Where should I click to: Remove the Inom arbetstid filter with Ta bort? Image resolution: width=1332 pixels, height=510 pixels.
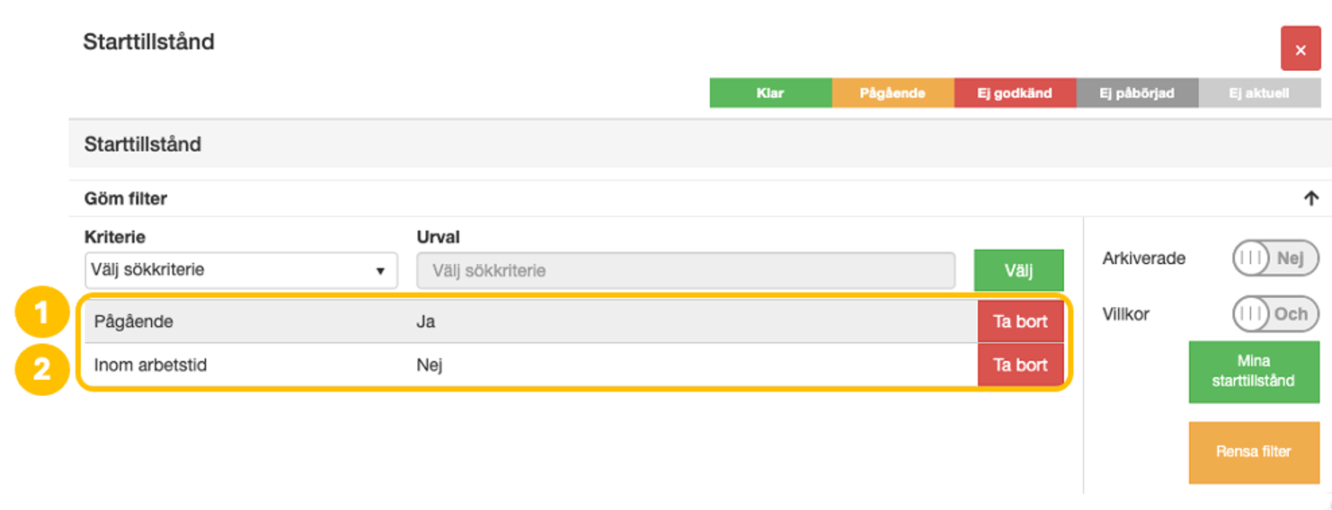[x=1020, y=365]
